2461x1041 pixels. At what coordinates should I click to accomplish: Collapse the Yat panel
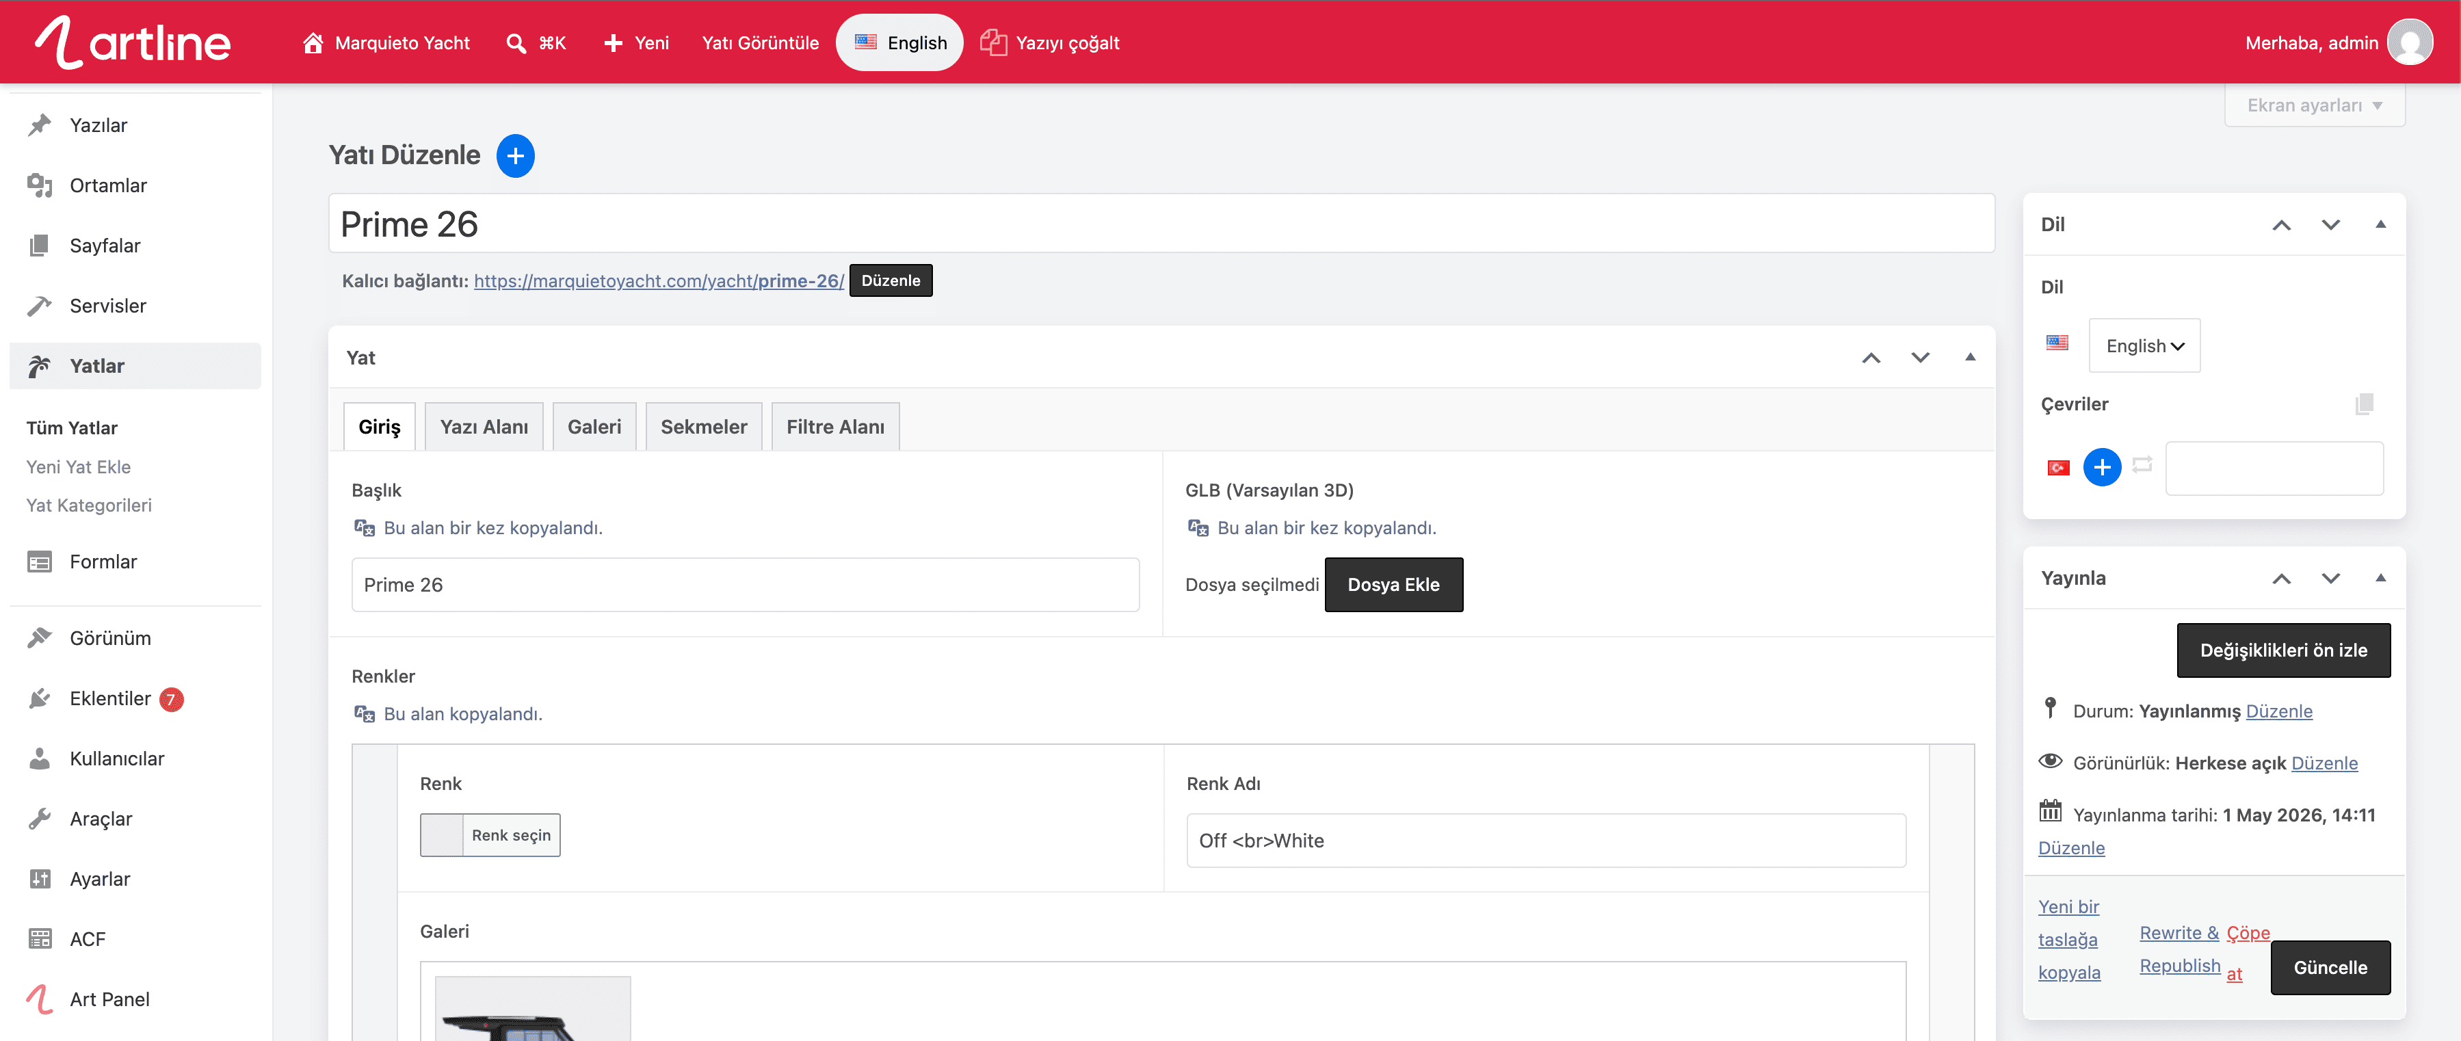click(1970, 357)
